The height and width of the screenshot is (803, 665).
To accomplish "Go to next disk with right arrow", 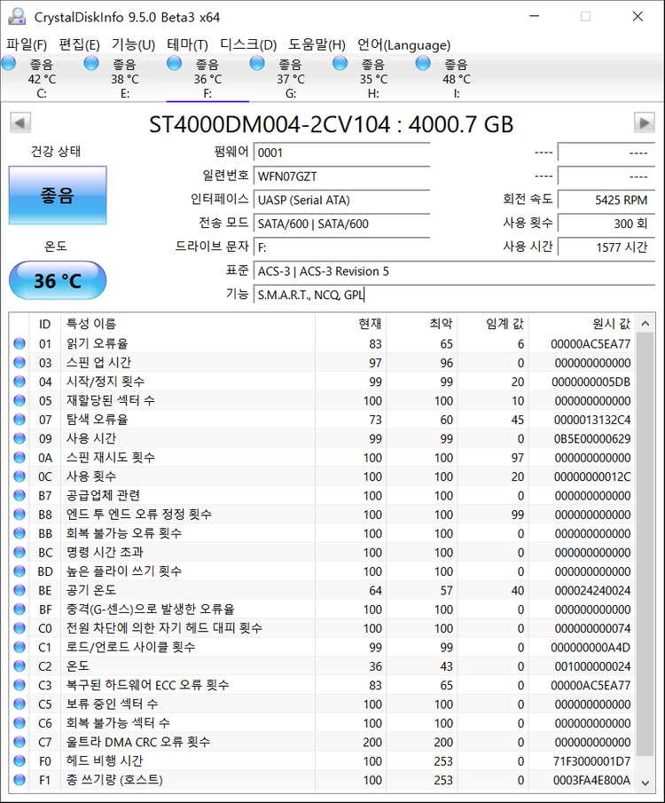I will (x=644, y=123).
